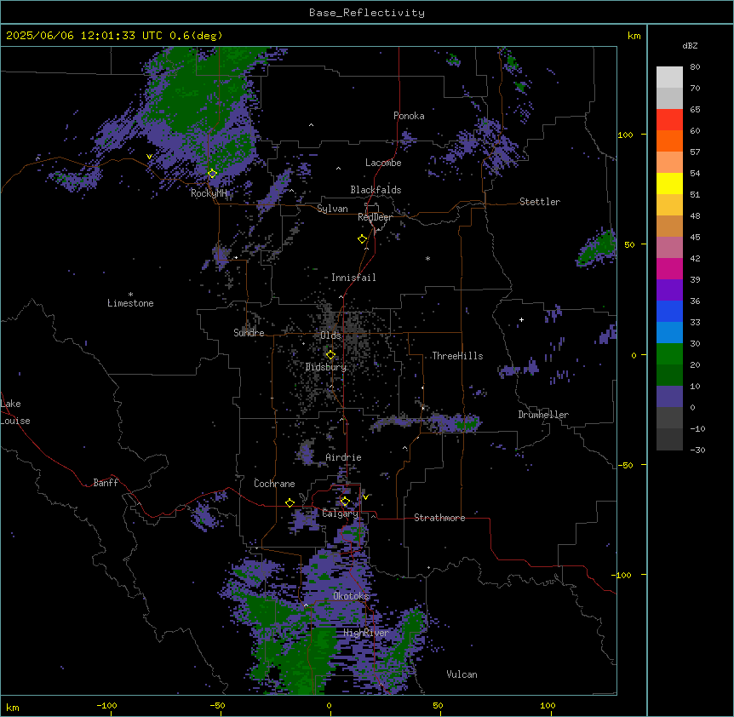734x717 pixels.
Task: Click the Calgary city label
Action: coord(340,513)
